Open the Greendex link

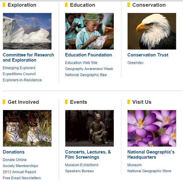click(136, 63)
